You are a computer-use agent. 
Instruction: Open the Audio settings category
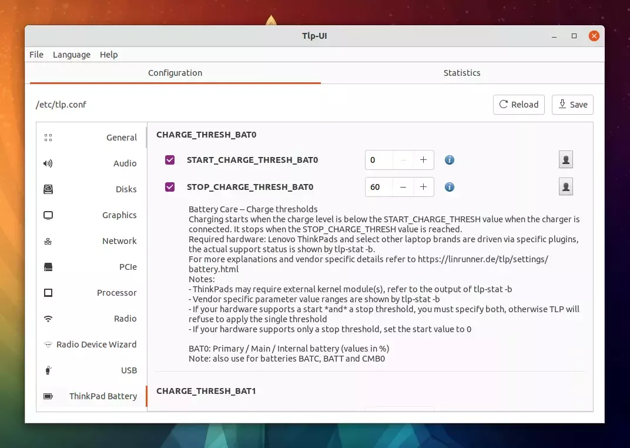[125, 163]
